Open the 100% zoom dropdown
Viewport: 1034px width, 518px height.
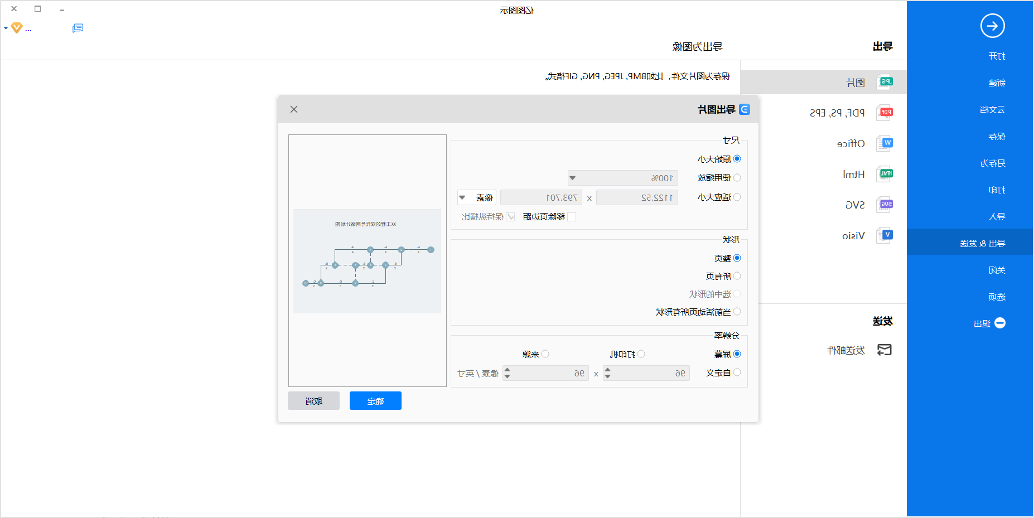click(x=623, y=178)
